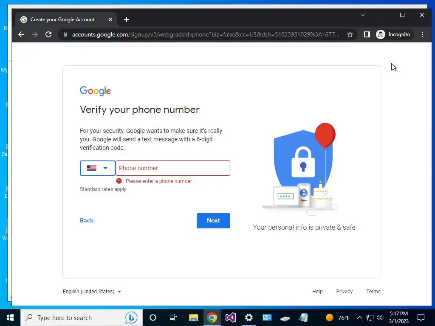The height and width of the screenshot is (326, 435).
Task: Open the 76°F weather widget
Action: (338, 318)
